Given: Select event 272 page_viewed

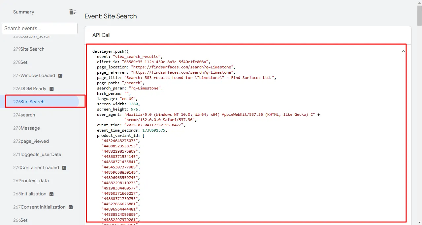Looking at the screenshot, I should coord(40,141).
